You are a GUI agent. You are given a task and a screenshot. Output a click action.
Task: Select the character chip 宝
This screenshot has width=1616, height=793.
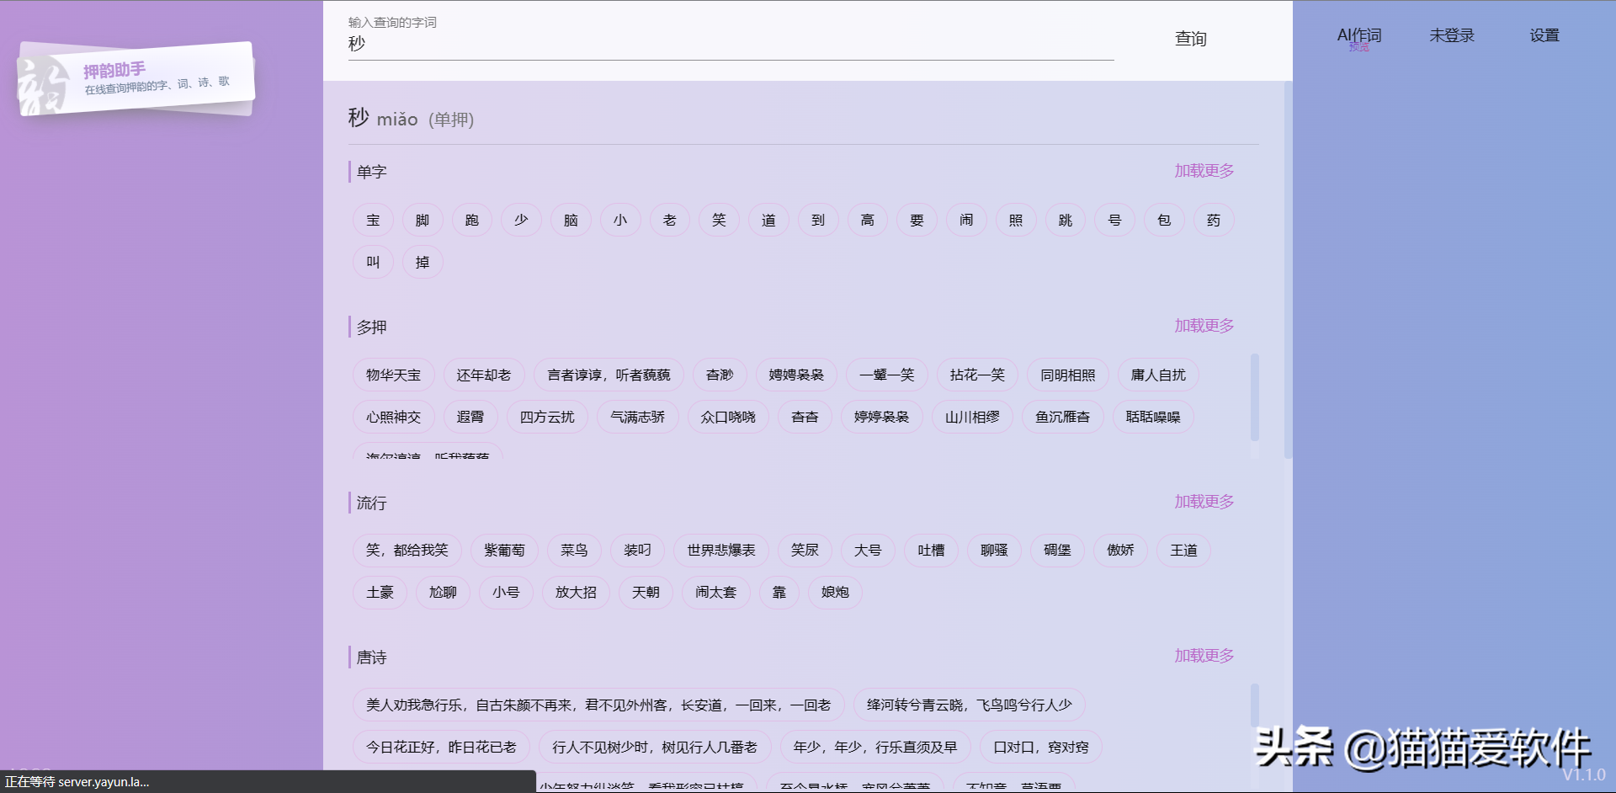[x=373, y=221]
